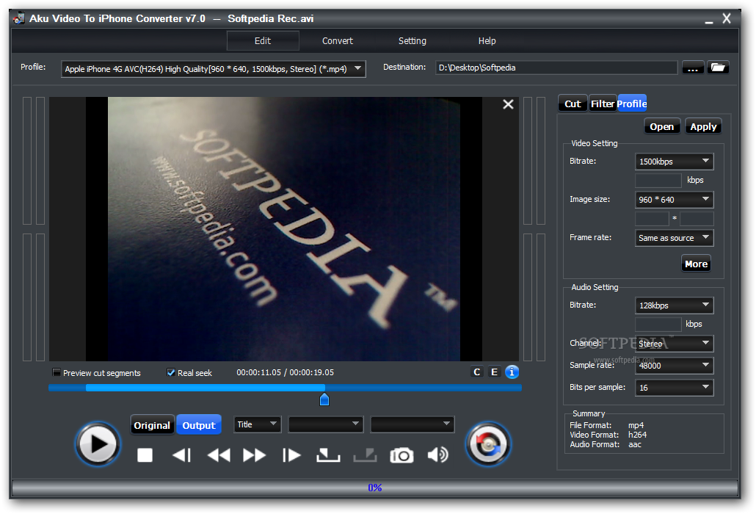Click the blue seek bar track
Screen dimensions: 756x514
(285, 388)
